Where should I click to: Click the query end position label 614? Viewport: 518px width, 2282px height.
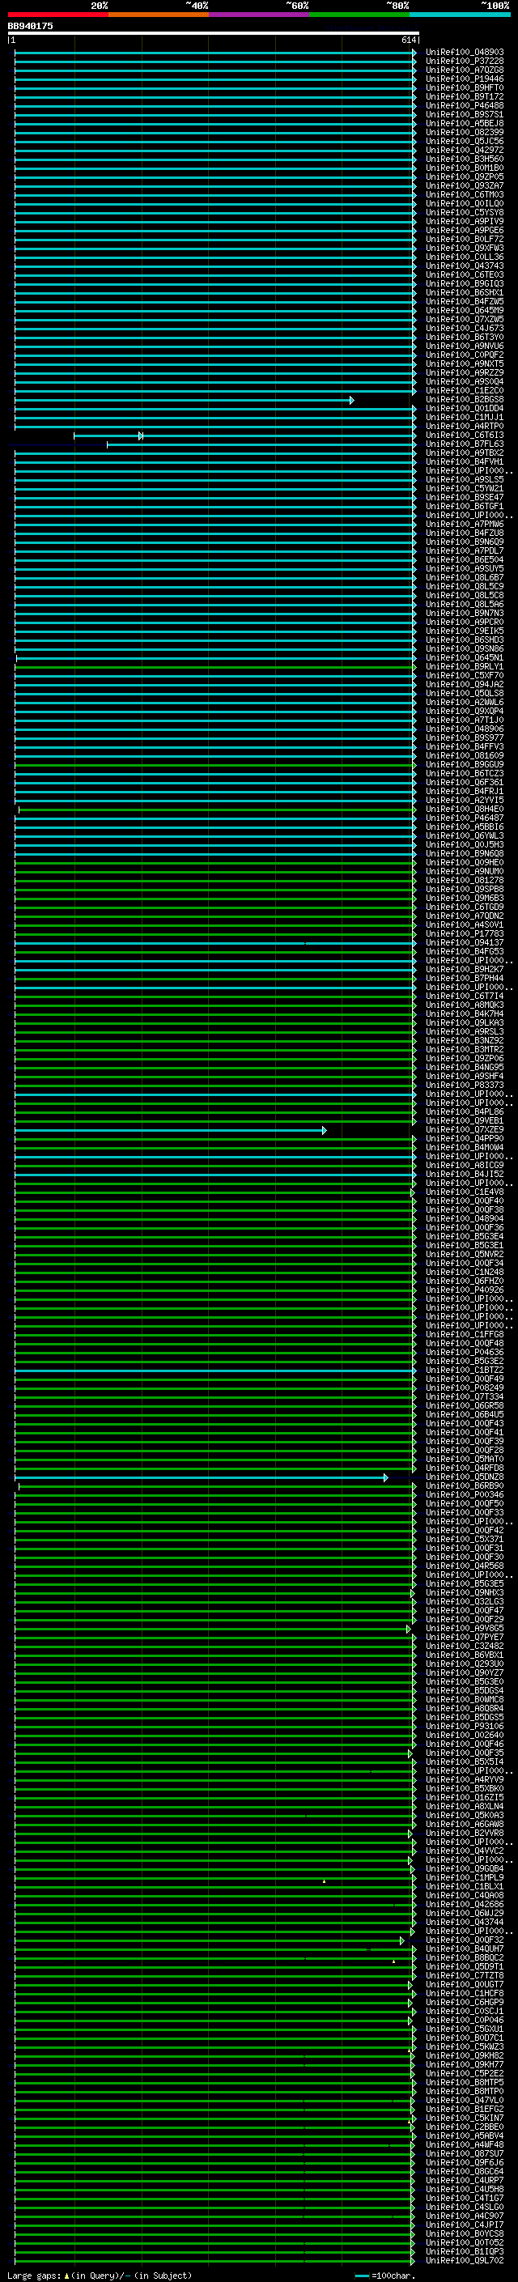coord(408,40)
